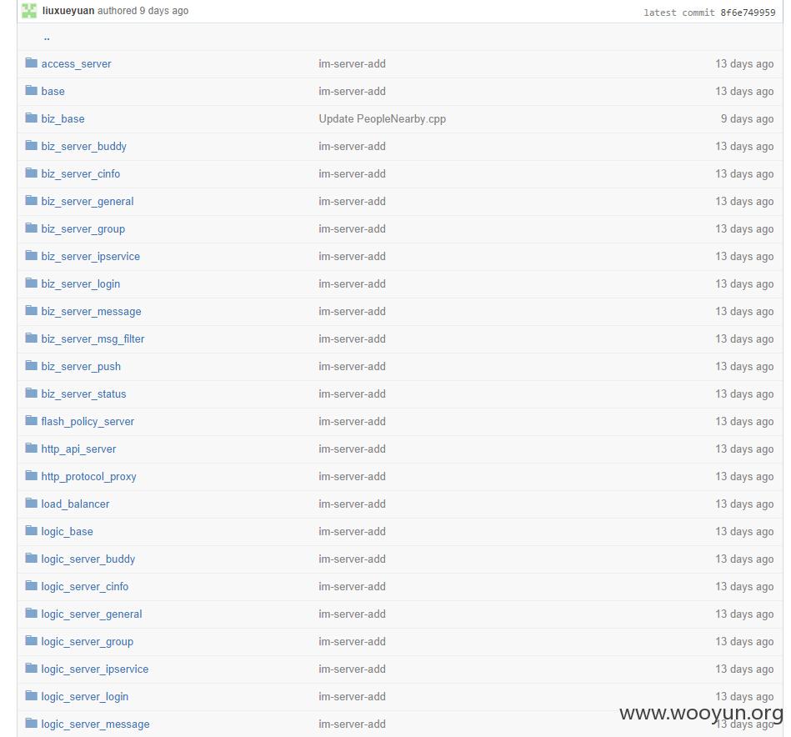Open latest commit 8f6e749959
Screen dimensions: 791x737
[748, 13]
